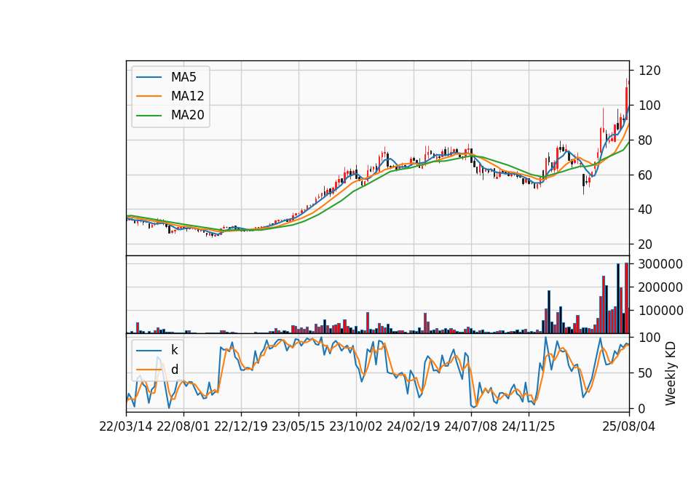Click the 22/03/14 date tick label
699x502 pixels.
click(x=126, y=426)
